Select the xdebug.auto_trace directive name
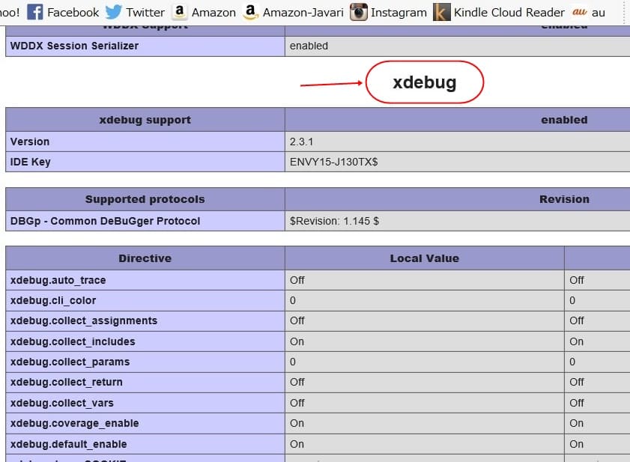Viewport: 630px width, 462px height. coord(58,280)
